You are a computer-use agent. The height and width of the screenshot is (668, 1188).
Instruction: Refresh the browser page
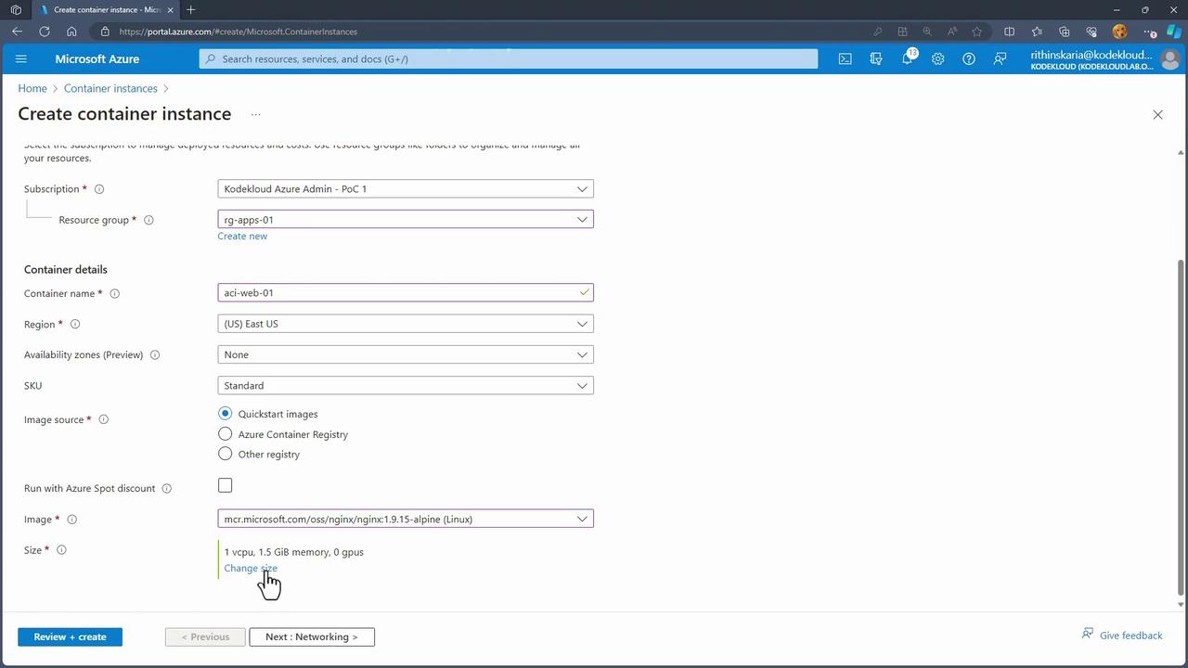point(44,32)
